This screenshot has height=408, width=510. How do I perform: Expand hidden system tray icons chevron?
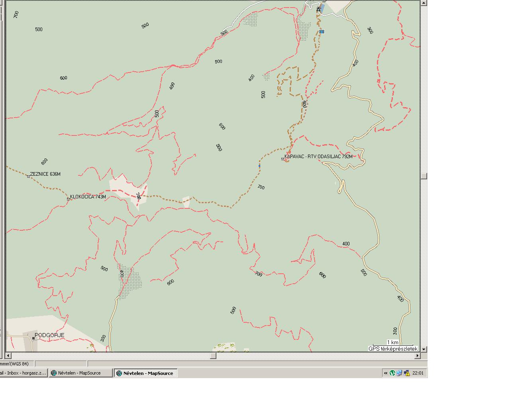386,373
